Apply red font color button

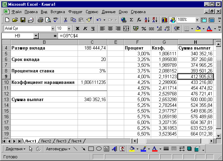click(210, 29)
